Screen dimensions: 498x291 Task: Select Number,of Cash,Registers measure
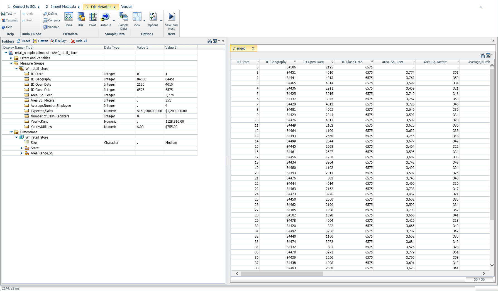(x=50, y=116)
